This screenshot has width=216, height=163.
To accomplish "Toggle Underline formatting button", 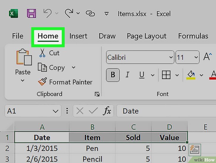I will click(x=142, y=75).
